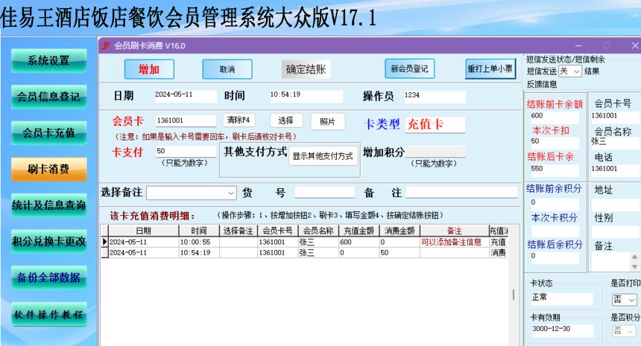Click the 取消 button
Screen dimensions: 641x346
227,69
